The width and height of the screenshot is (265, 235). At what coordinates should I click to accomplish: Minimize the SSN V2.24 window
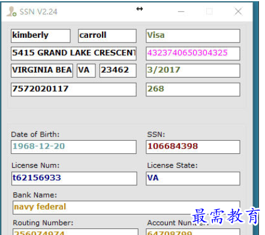coord(181,11)
